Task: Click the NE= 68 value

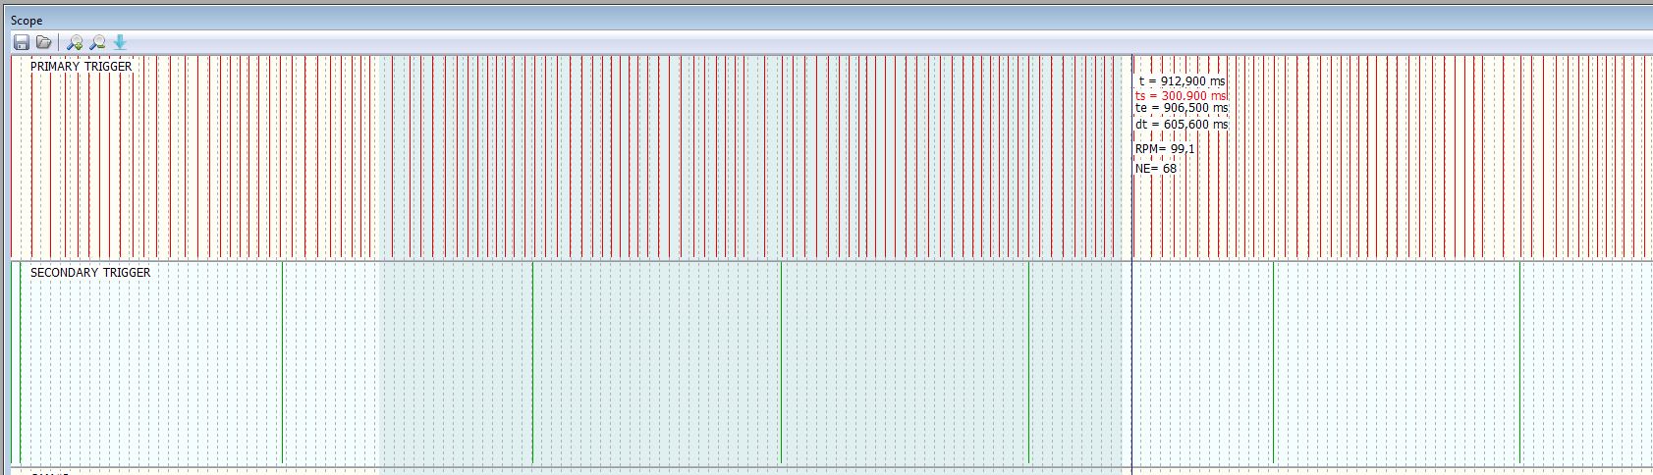Action: tap(1156, 169)
